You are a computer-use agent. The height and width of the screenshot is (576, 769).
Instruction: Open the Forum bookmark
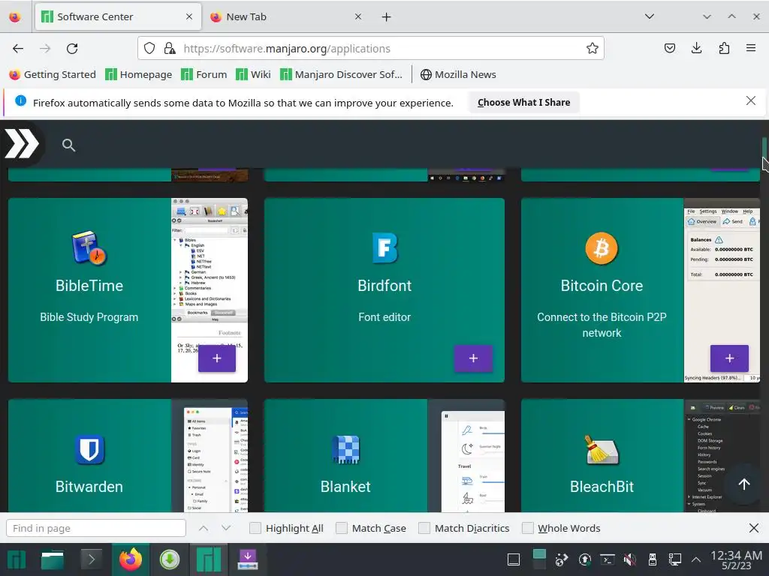[204, 74]
